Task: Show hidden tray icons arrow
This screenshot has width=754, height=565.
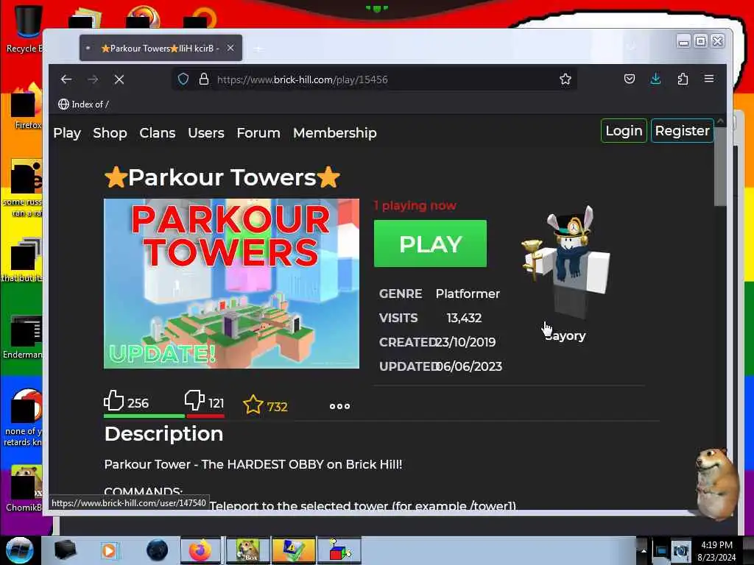Action: pyautogui.click(x=644, y=550)
